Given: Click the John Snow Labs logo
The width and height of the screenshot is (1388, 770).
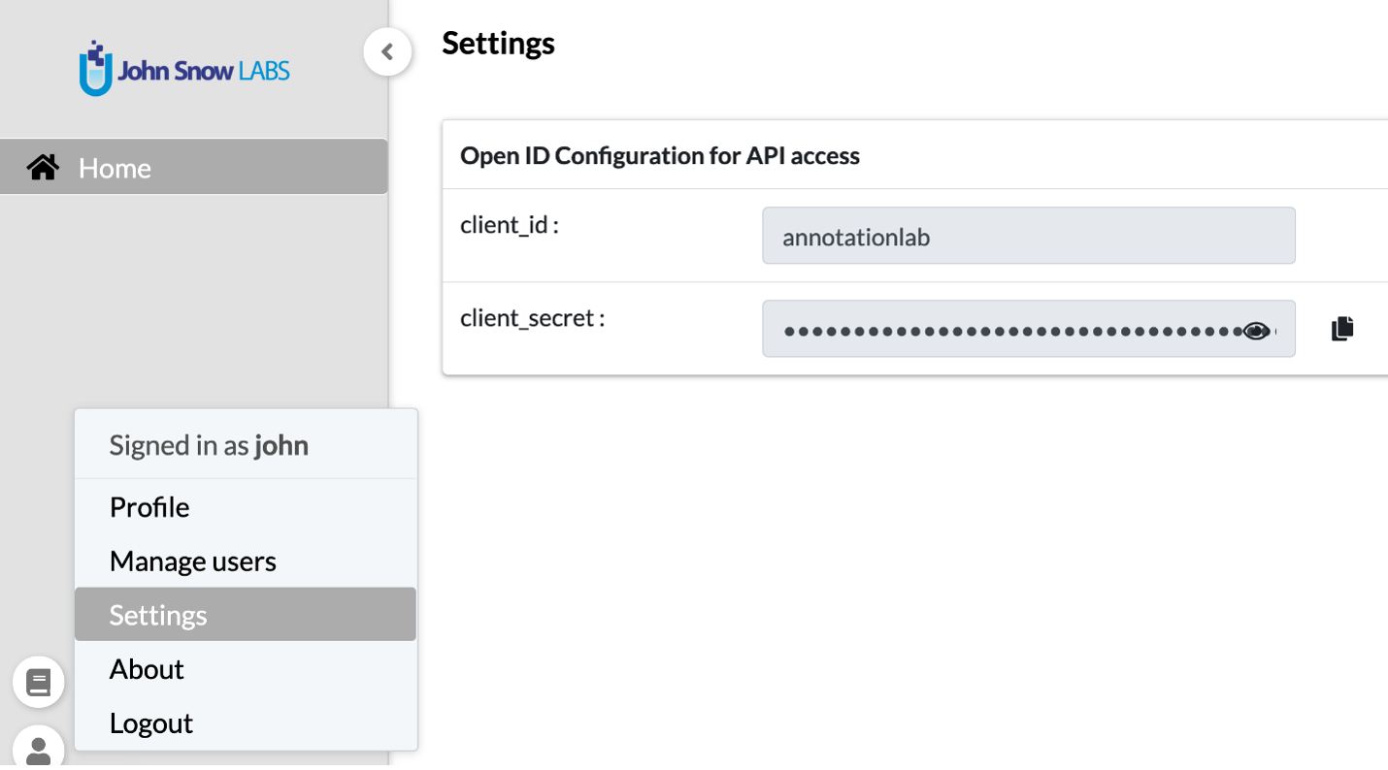Looking at the screenshot, I should tap(184, 69).
